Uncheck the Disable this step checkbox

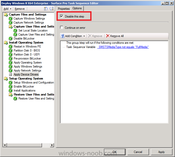[x=61, y=16]
